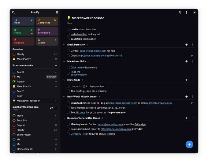The height and width of the screenshot is (164, 208).
Task: Click the MarkdownProcessor lightbulb project icon
Action: pos(69,18)
